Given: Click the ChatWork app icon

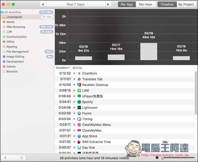Looking at the screenshot, I should pos(79,73).
